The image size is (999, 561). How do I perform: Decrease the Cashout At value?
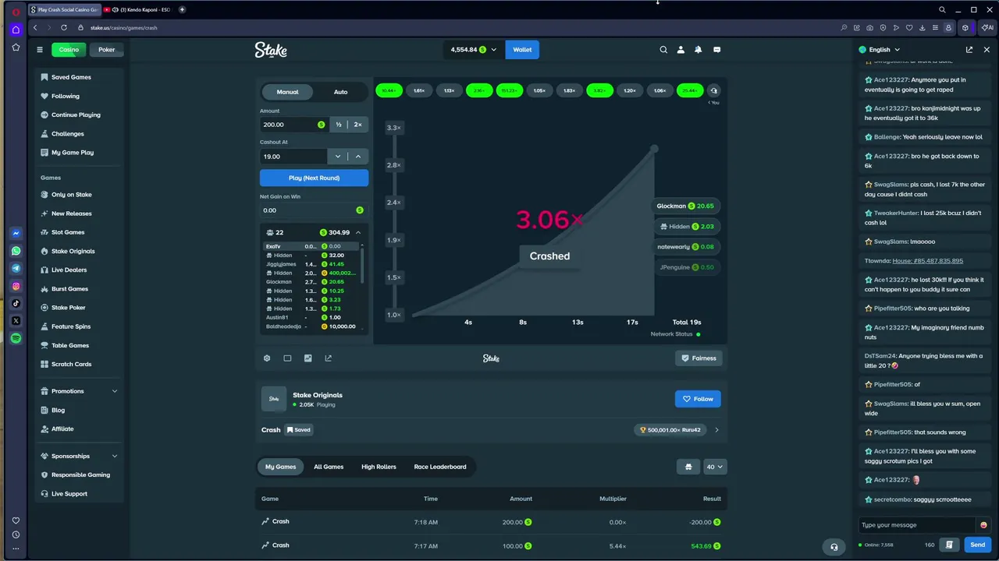(x=338, y=157)
